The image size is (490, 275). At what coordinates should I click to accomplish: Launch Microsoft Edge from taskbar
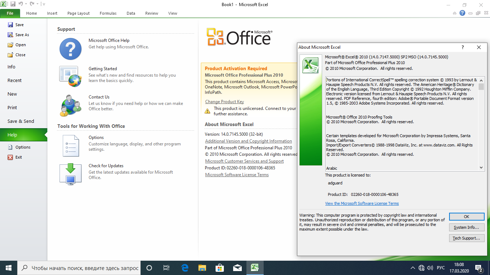click(185, 268)
